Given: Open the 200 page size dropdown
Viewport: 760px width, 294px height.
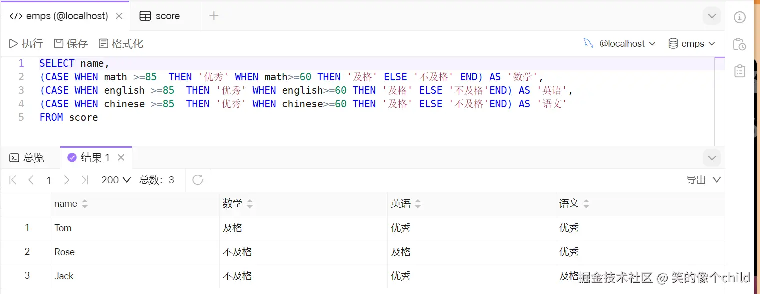Looking at the screenshot, I should tap(116, 180).
